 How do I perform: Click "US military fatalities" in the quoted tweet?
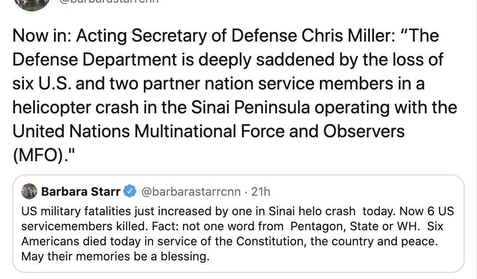pos(70,211)
